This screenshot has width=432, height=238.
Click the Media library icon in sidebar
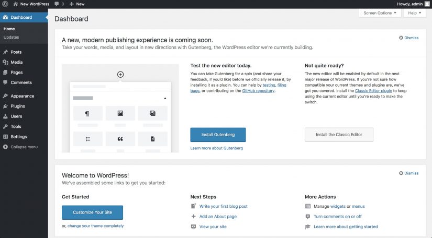(5, 62)
